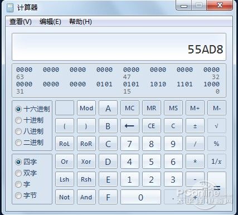Toggle bit group 1000 at bit 0
This screenshot has height=215, width=238.
click(x=211, y=84)
